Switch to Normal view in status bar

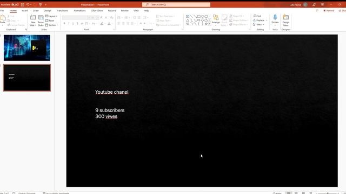(288, 193)
